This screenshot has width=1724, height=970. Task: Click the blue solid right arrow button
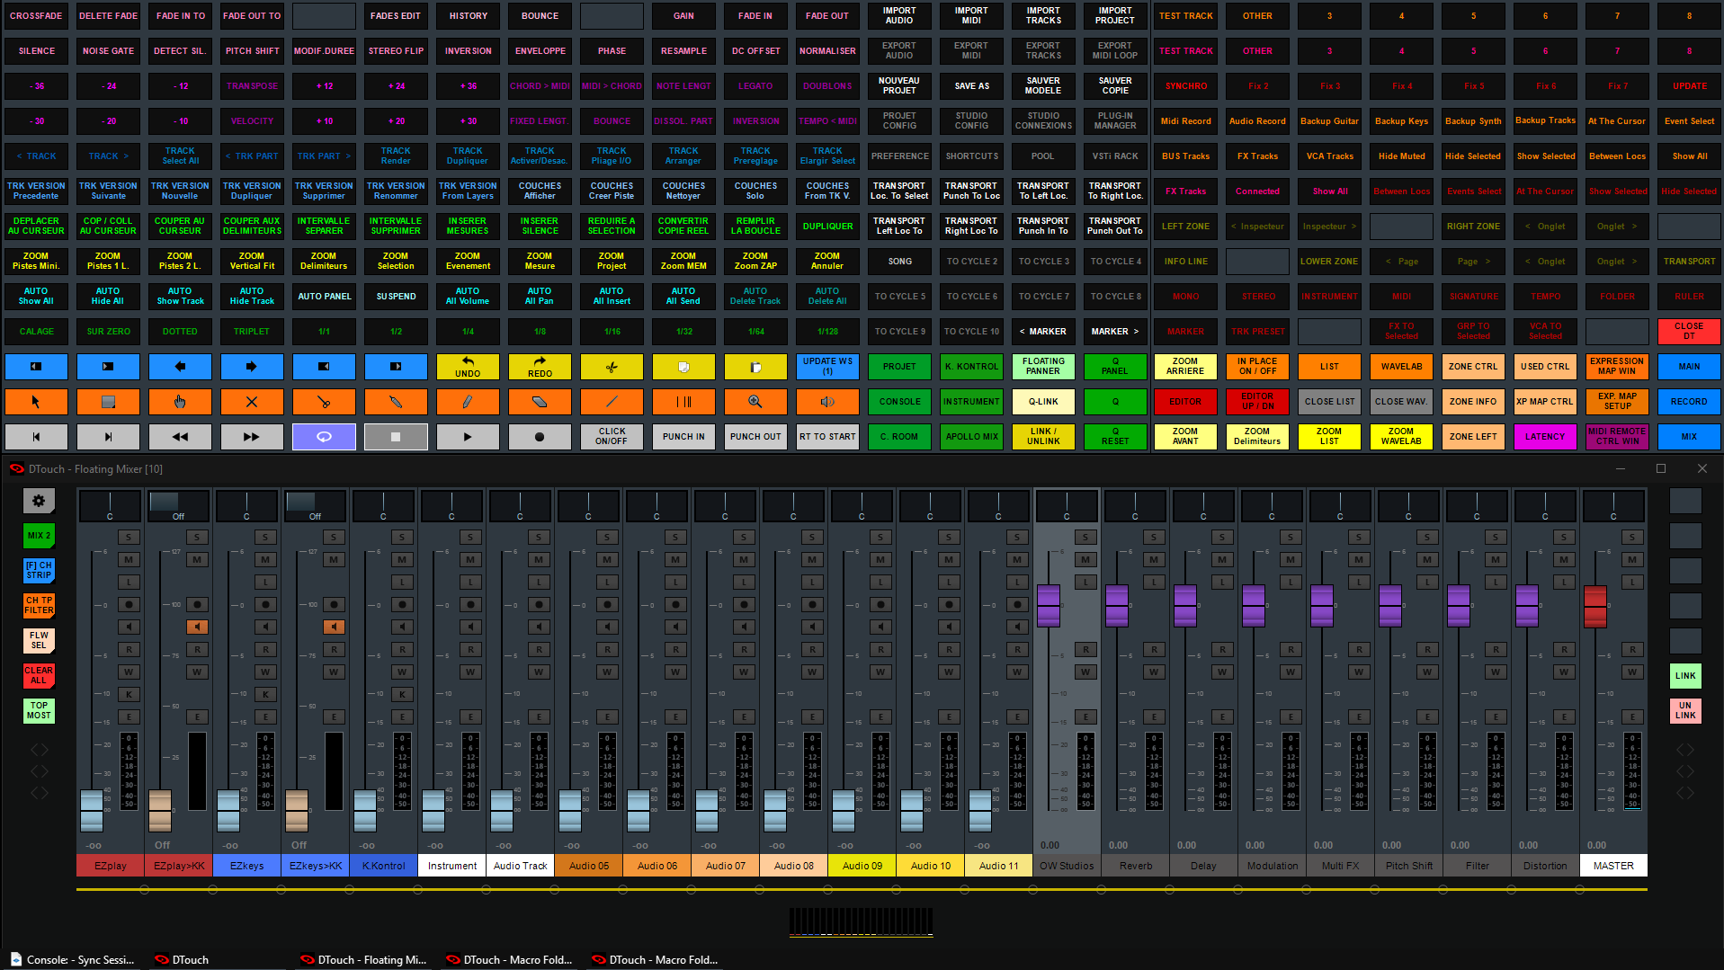click(x=252, y=367)
